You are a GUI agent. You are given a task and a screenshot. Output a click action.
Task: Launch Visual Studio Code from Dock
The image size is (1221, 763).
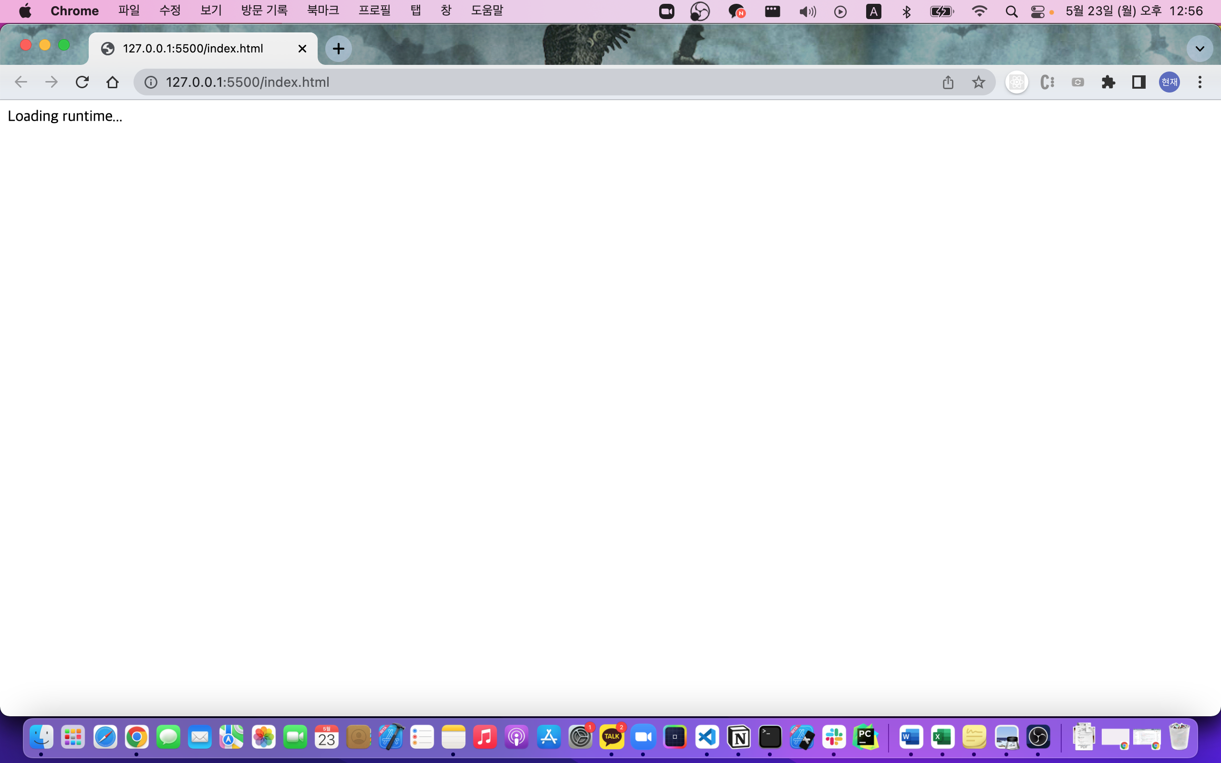707,737
